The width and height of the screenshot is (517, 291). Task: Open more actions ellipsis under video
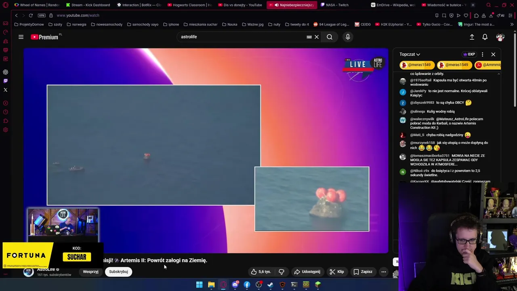point(384,272)
